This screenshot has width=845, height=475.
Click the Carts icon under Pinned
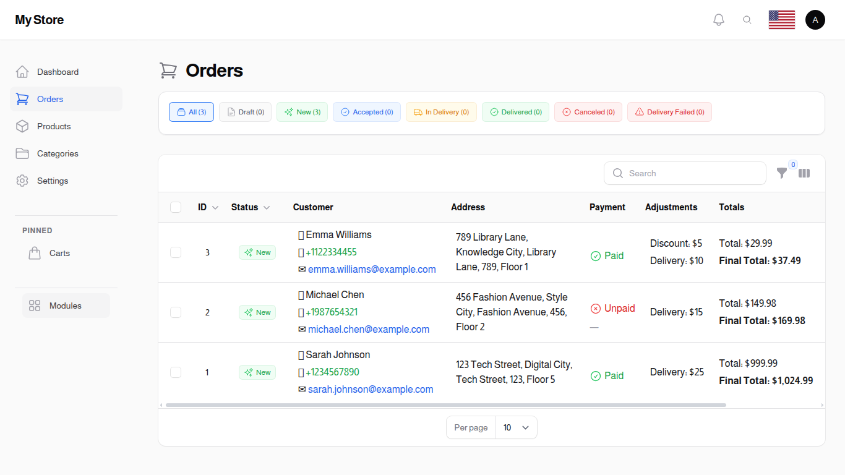pyautogui.click(x=35, y=252)
